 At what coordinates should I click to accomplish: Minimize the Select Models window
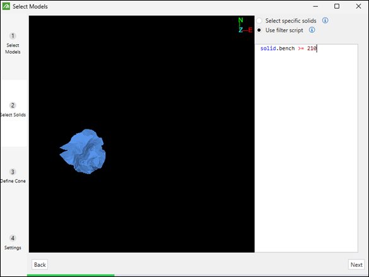click(315, 6)
